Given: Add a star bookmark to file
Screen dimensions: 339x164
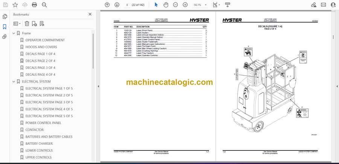Looking at the screenshot, I should point(15,5).
